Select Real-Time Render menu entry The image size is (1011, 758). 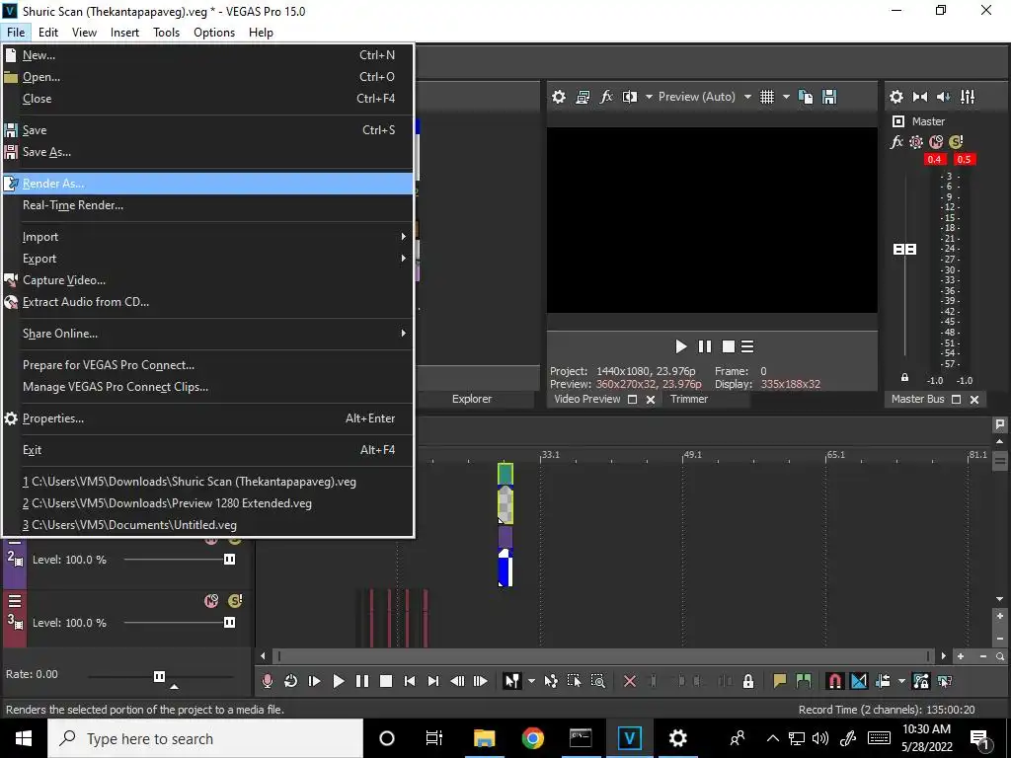[207, 205]
